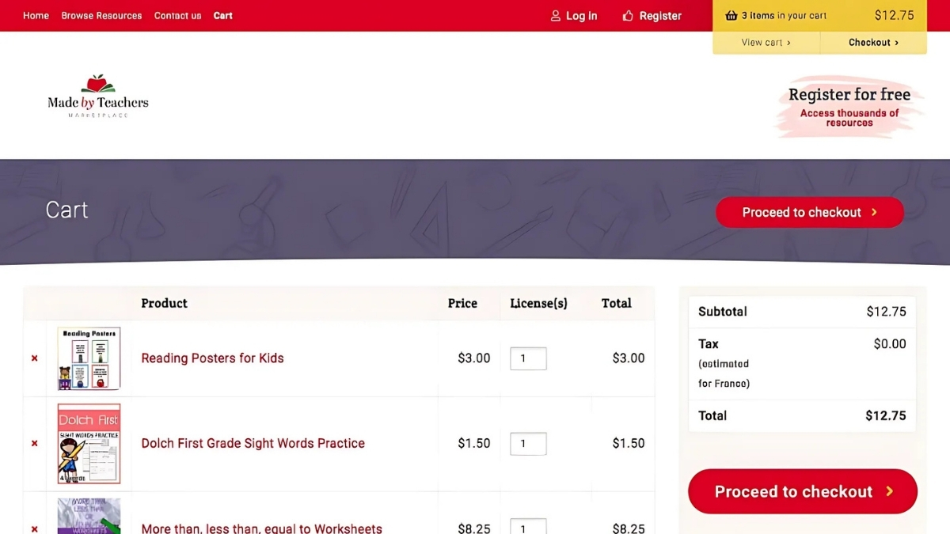Open View cart from the yellow dropdown
The height and width of the screenshot is (534, 950).
click(x=766, y=43)
